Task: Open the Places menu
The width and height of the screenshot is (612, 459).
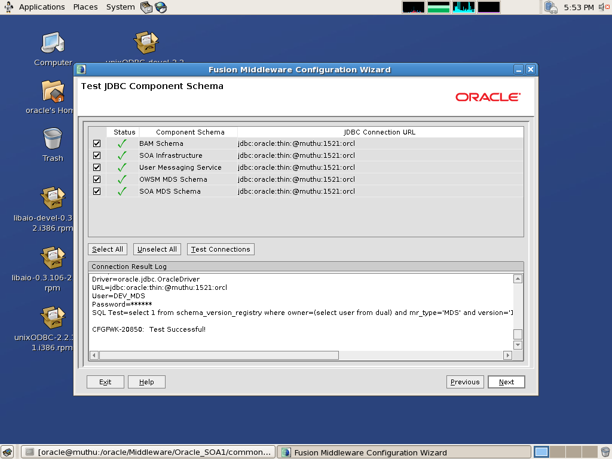Action: [x=85, y=7]
